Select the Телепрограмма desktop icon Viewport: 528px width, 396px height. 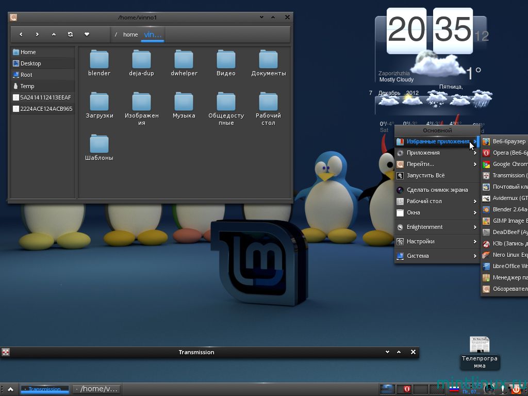pos(480,353)
